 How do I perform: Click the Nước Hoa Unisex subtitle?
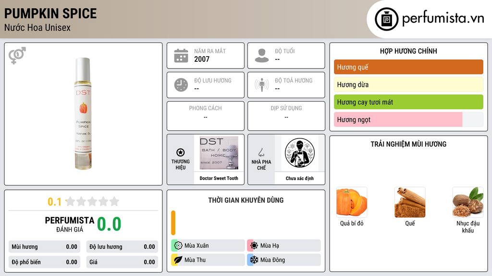click(x=37, y=28)
